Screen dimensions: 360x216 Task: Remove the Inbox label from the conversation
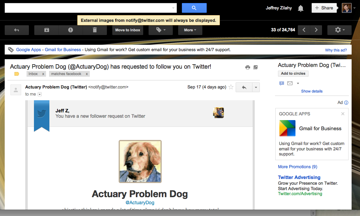(x=43, y=74)
